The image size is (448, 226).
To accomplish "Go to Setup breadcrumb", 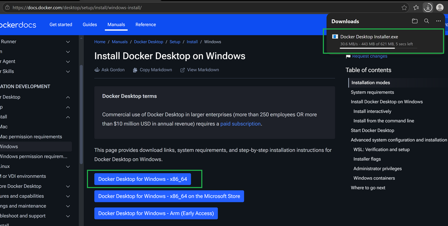I will click(x=175, y=42).
